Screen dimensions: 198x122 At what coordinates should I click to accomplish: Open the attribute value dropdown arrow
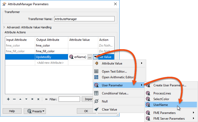click(x=95, y=57)
